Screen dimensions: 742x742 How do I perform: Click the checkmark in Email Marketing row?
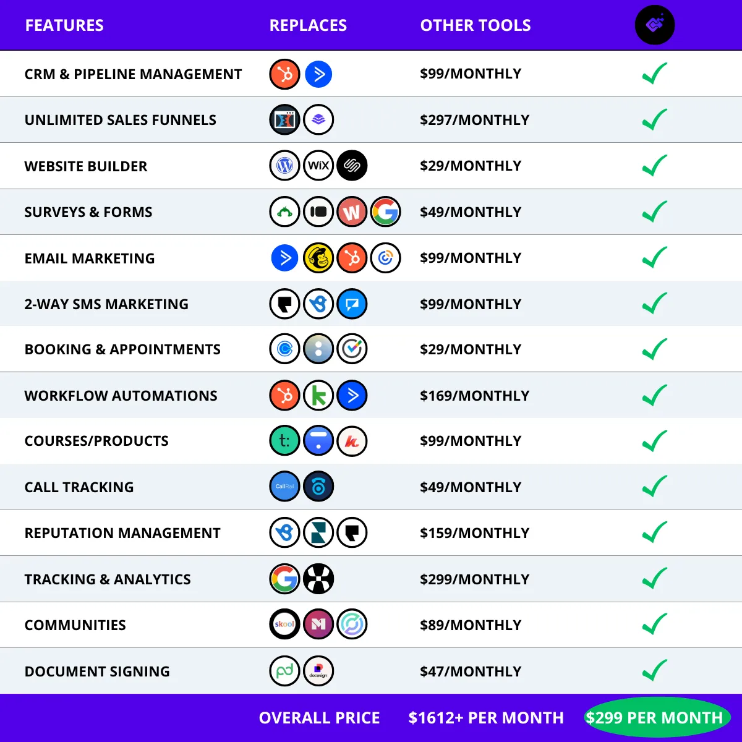point(654,258)
